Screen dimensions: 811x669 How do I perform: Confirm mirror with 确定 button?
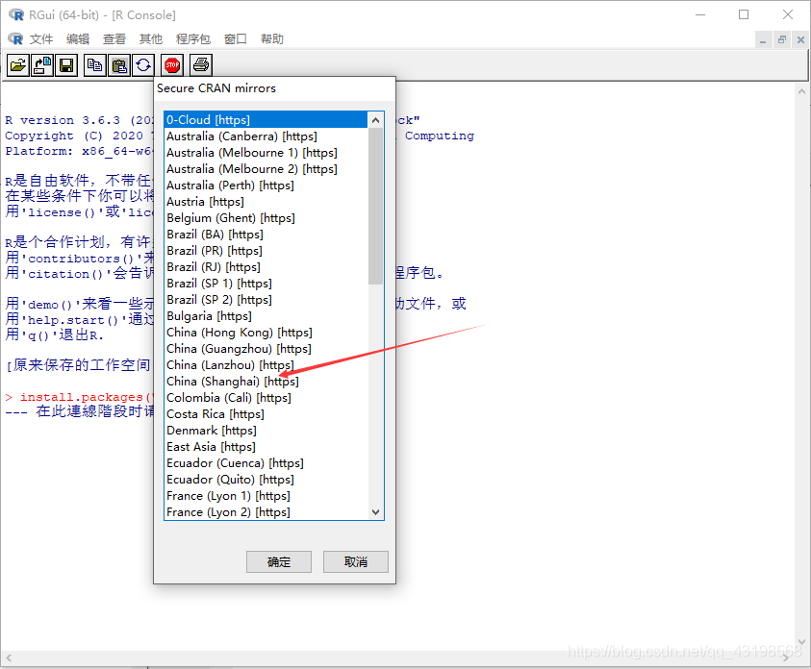point(279,561)
